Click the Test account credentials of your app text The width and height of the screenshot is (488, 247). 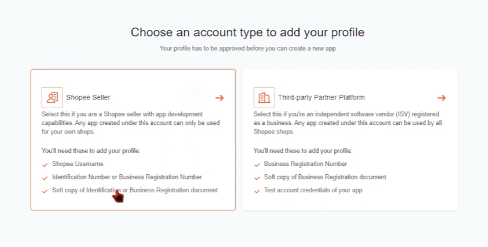point(313,191)
